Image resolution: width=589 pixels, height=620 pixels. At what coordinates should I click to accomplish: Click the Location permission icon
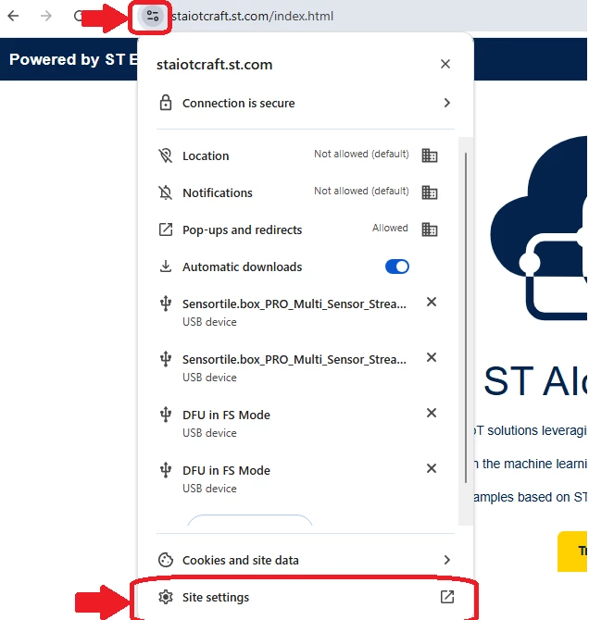point(166,155)
